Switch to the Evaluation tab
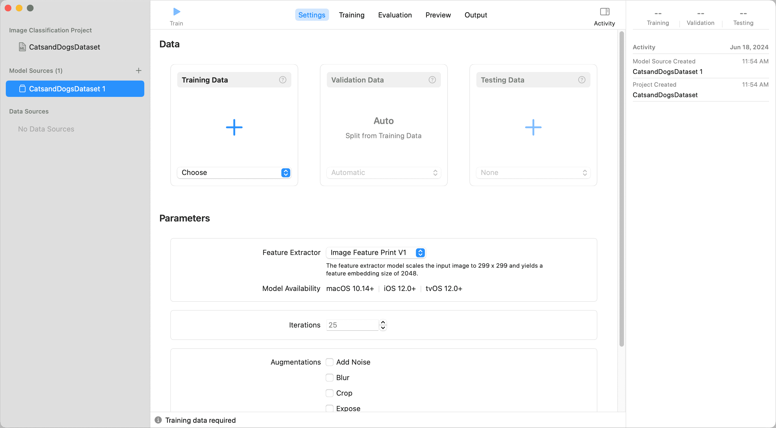Image resolution: width=776 pixels, height=428 pixels. click(x=395, y=15)
